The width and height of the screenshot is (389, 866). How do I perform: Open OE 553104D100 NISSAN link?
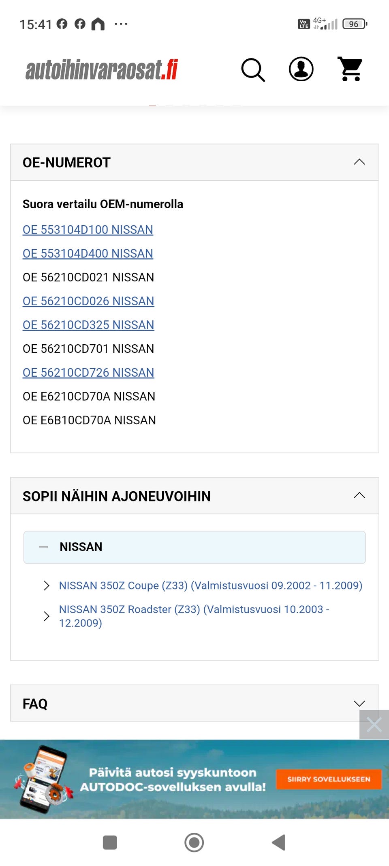point(88,230)
